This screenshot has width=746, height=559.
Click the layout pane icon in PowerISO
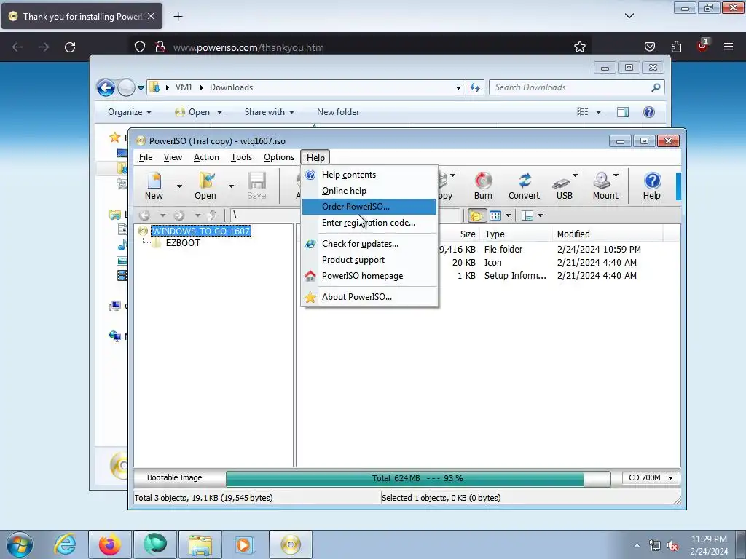(527, 215)
